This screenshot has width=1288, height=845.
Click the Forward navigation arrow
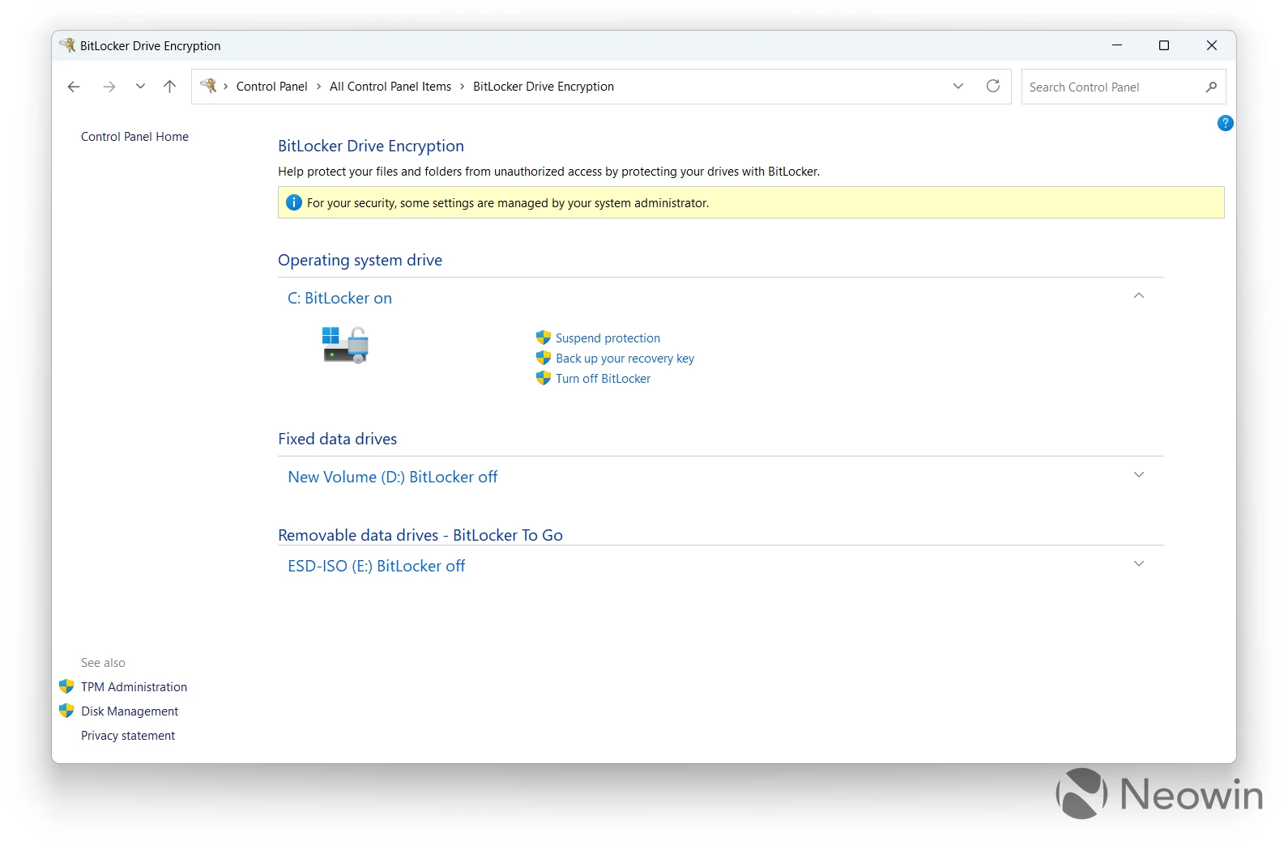[109, 87]
